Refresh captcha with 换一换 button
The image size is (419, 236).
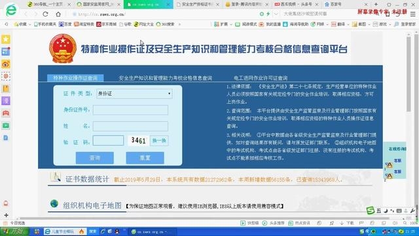pos(159,140)
